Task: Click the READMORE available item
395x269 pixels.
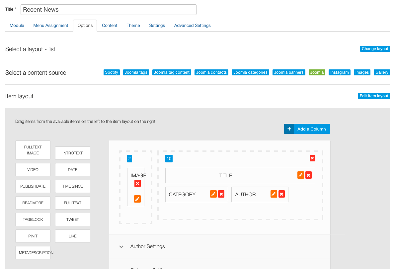Action: 33,203
